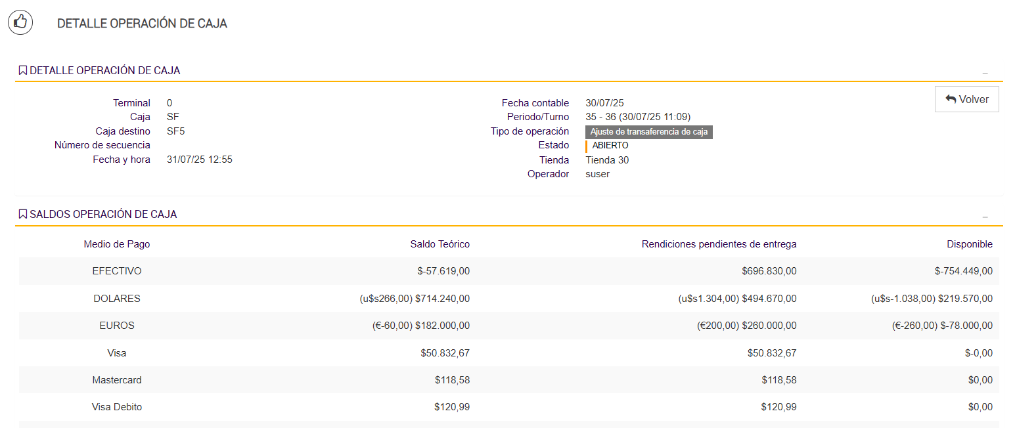This screenshot has width=1015, height=428.
Task: Click the Mastercard row label
Action: pos(117,380)
